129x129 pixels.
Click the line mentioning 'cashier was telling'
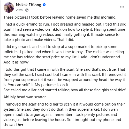[64, 52]
